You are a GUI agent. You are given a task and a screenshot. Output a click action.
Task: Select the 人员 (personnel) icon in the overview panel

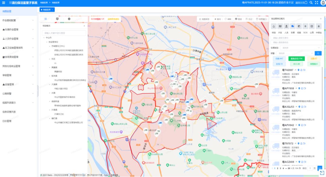286,26
